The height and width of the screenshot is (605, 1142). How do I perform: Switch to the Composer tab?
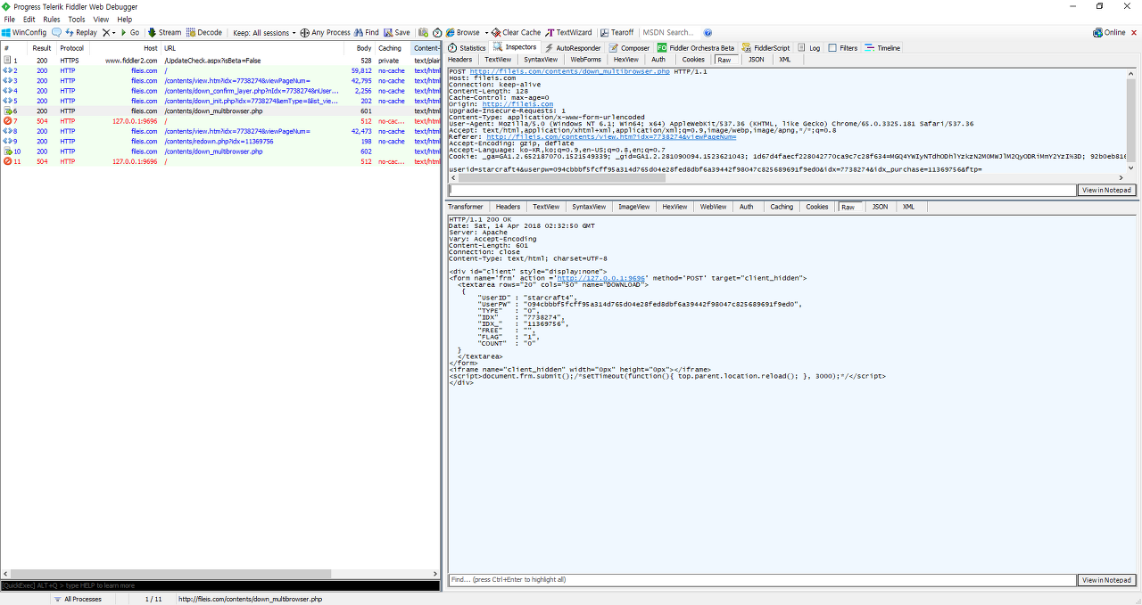(629, 48)
